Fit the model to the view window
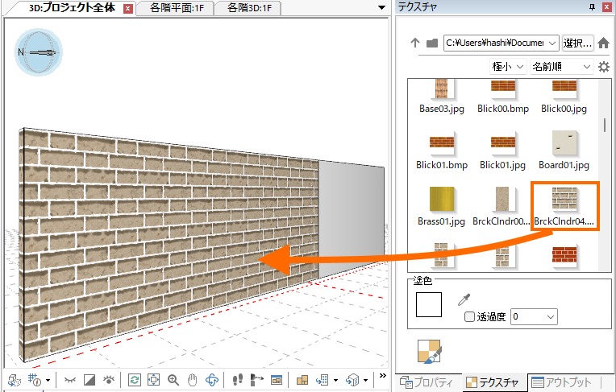616x392 pixels. click(154, 380)
